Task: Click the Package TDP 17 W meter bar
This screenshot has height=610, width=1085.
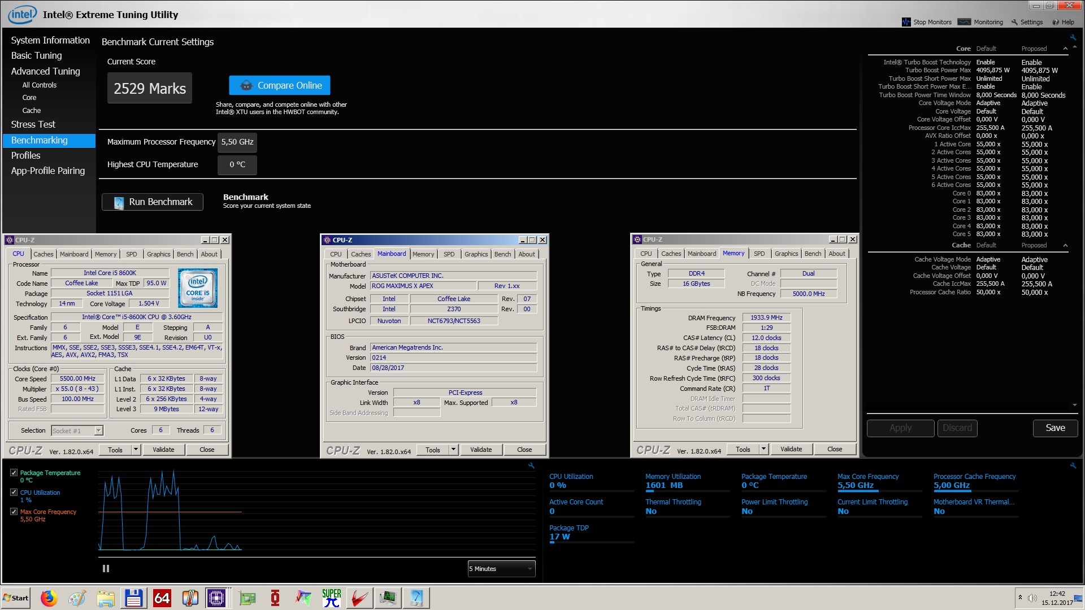Action: 592,542
